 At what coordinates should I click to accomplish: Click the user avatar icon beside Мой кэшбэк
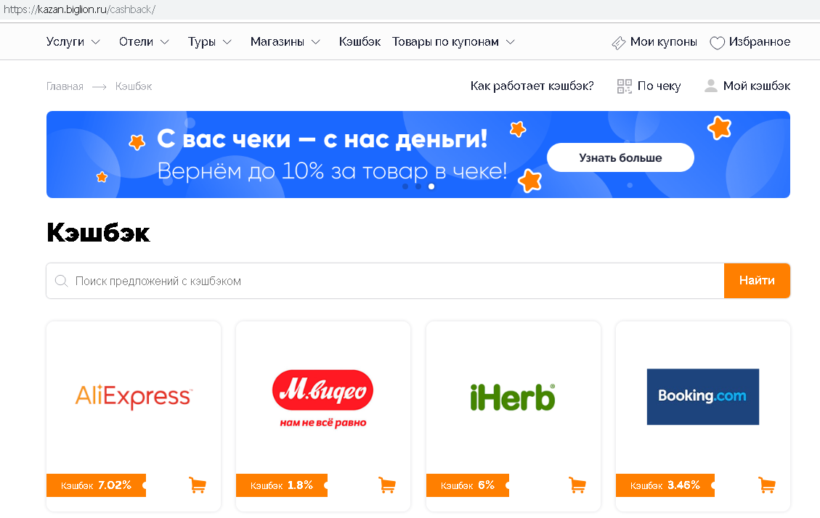[x=711, y=86]
